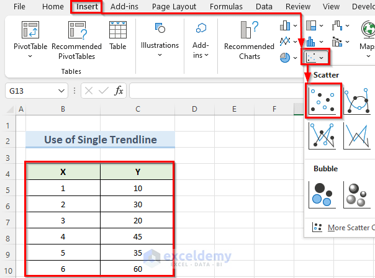The width and height of the screenshot is (375, 278).
Task: Click the Y value 35 cell
Action: tap(137, 253)
